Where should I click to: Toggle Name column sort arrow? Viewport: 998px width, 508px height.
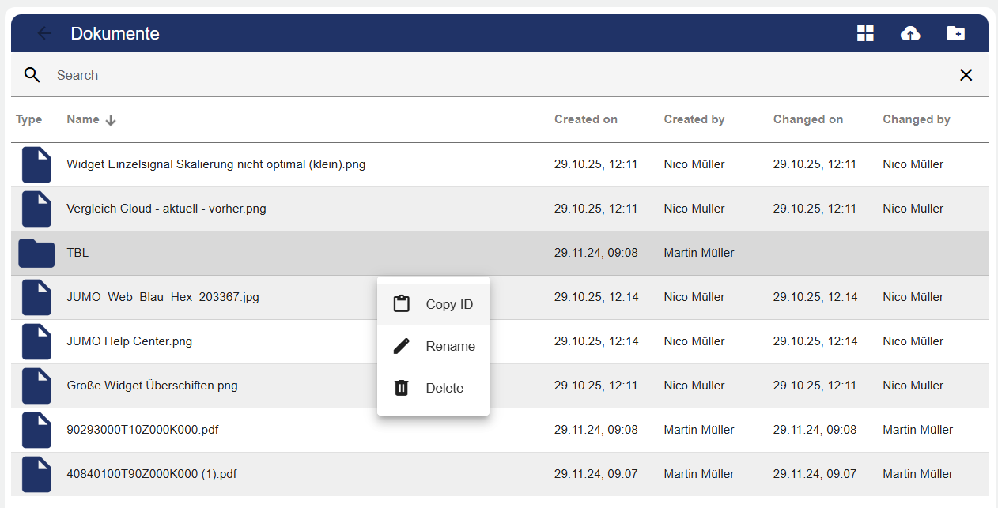(x=111, y=120)
